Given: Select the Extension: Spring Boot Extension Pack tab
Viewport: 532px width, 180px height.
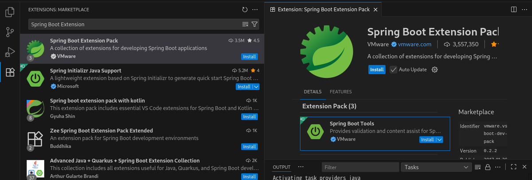Looking at the screenshot, I should pyautogui.click(x=324, y=9).
